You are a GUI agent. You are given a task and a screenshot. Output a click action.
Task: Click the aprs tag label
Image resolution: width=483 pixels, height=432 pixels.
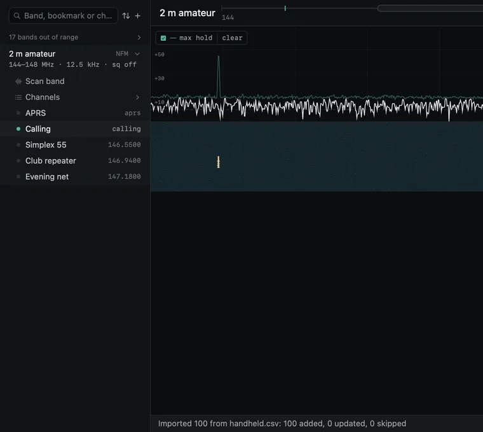133,113
